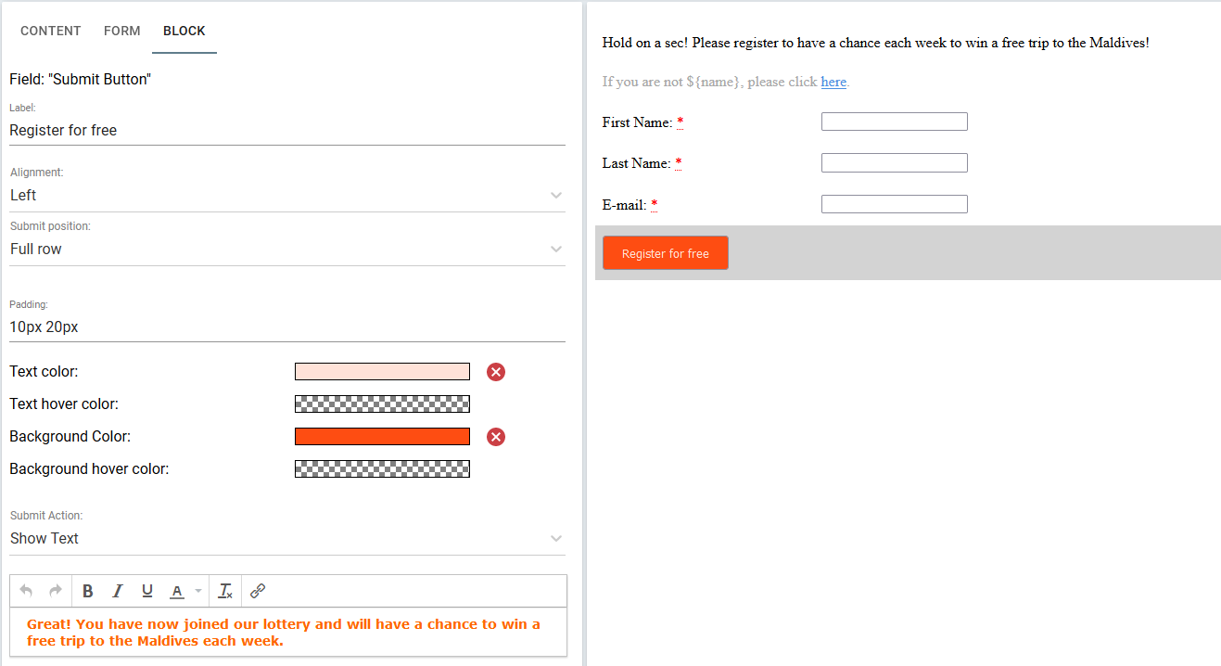
Task: Expand the Submit position dropdown
Action: tap(287, 249)
